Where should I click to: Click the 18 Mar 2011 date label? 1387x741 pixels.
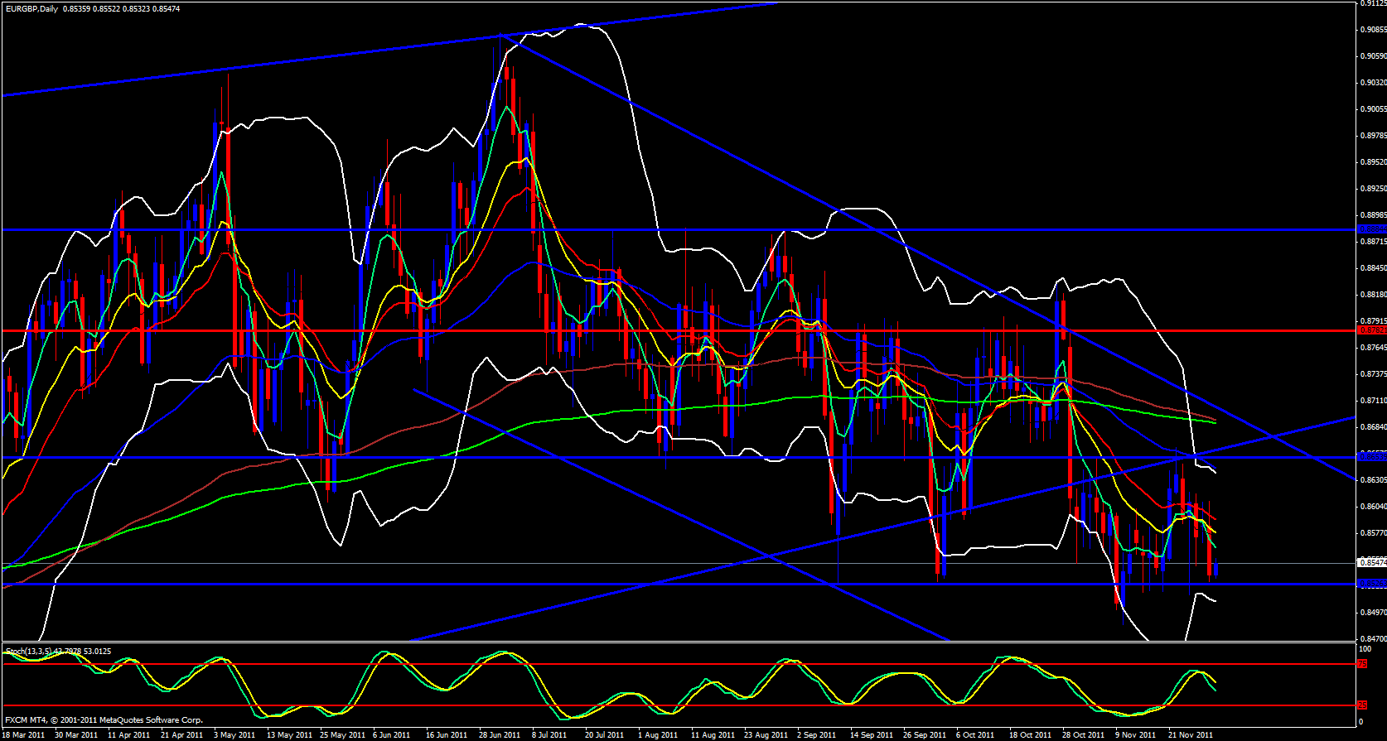23,735
